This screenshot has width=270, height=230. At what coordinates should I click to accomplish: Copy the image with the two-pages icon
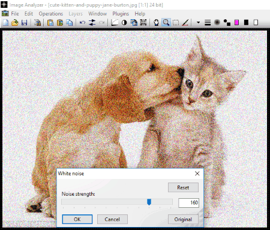69,22
